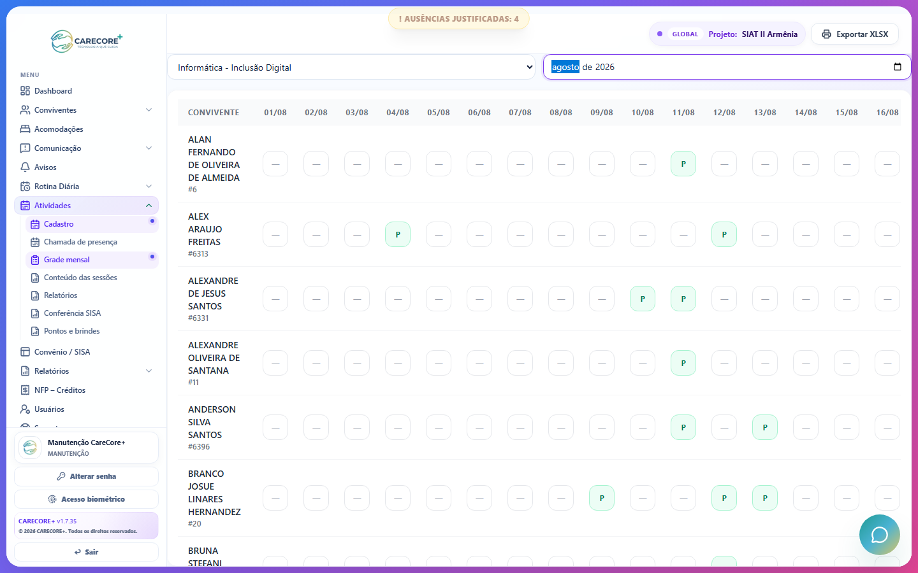Click the Sair logout button
This screenshot has width=918, height=573.
click(x=86, y=552)
